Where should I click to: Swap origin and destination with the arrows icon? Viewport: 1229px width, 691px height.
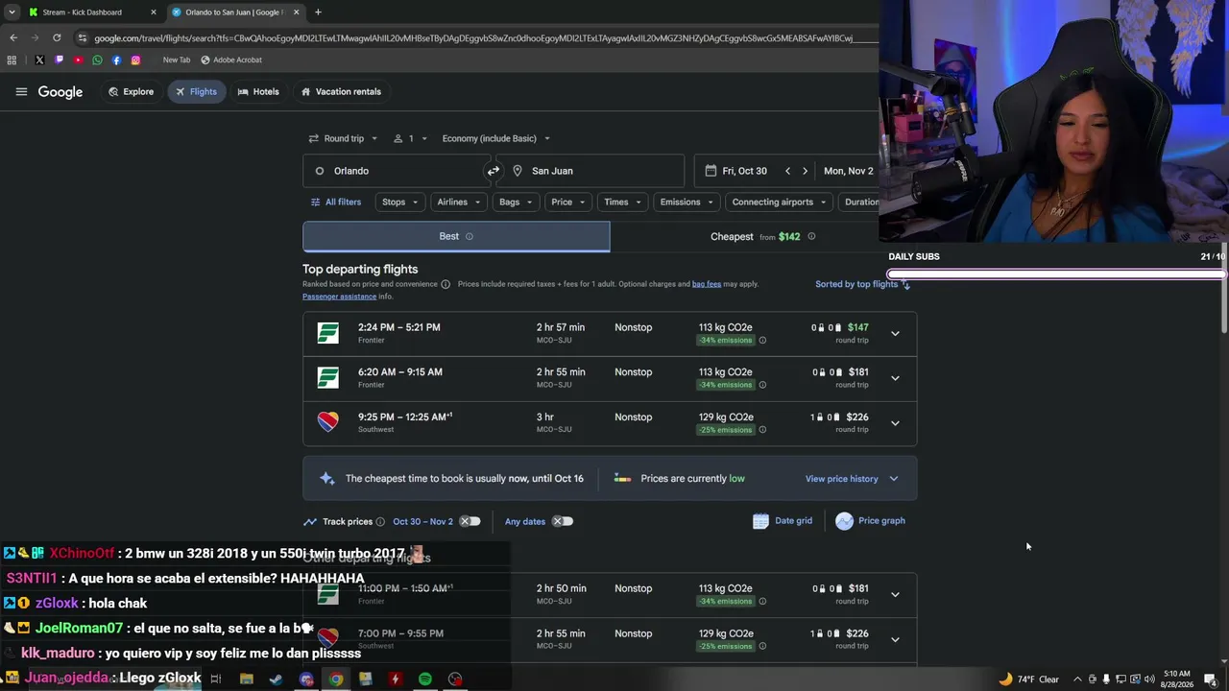coord(494,171)
